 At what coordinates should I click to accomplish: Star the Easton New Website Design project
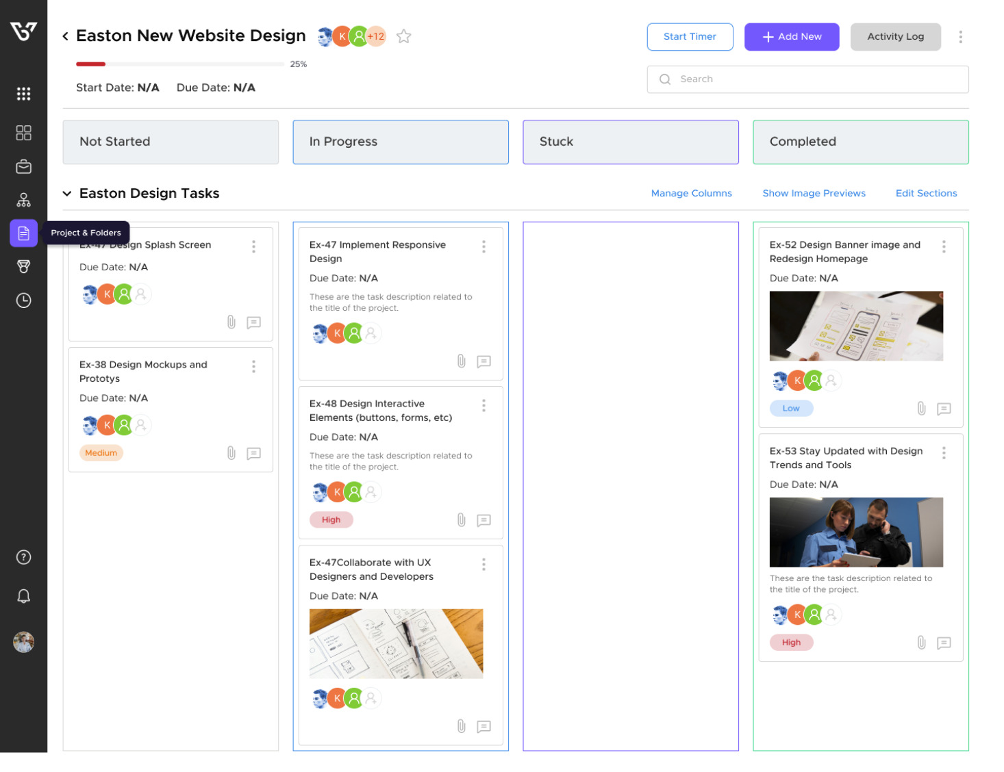(x=404, y=36)
